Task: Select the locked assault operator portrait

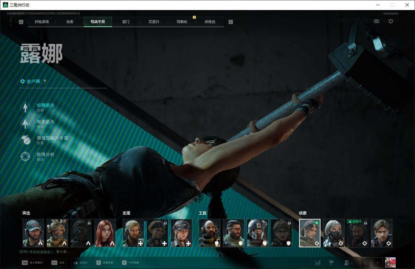Action: (81, 233)
